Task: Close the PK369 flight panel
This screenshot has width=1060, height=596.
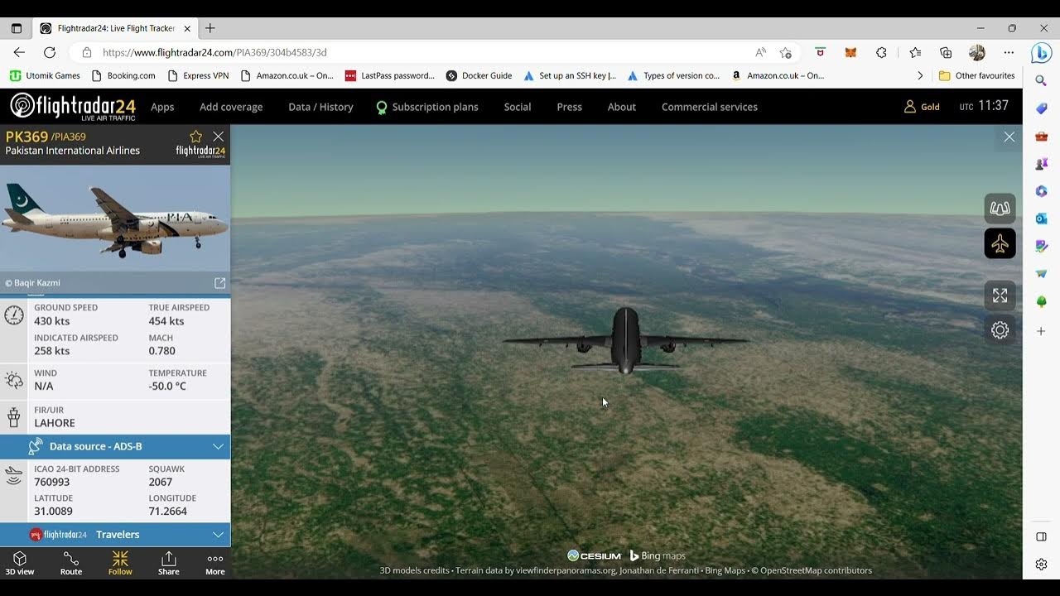Action: point(218,137)
